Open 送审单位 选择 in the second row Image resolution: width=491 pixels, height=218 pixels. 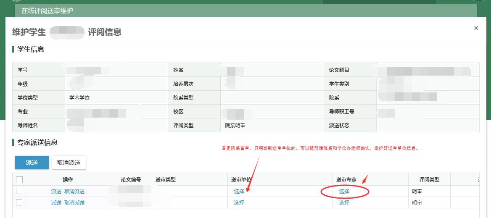[x=239, y=203]
